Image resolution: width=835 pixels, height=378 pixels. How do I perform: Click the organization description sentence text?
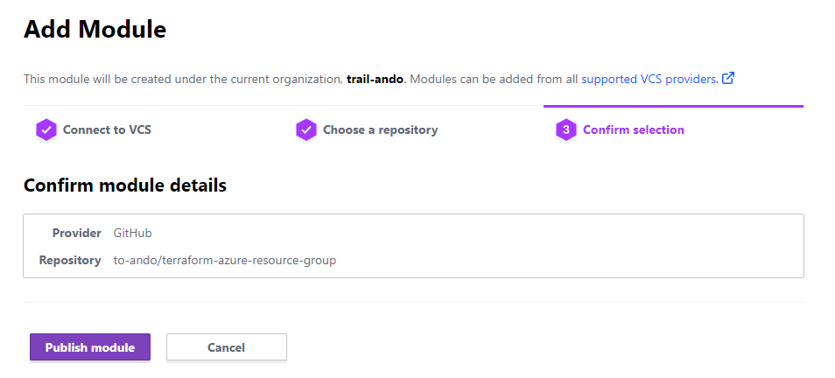175,79
